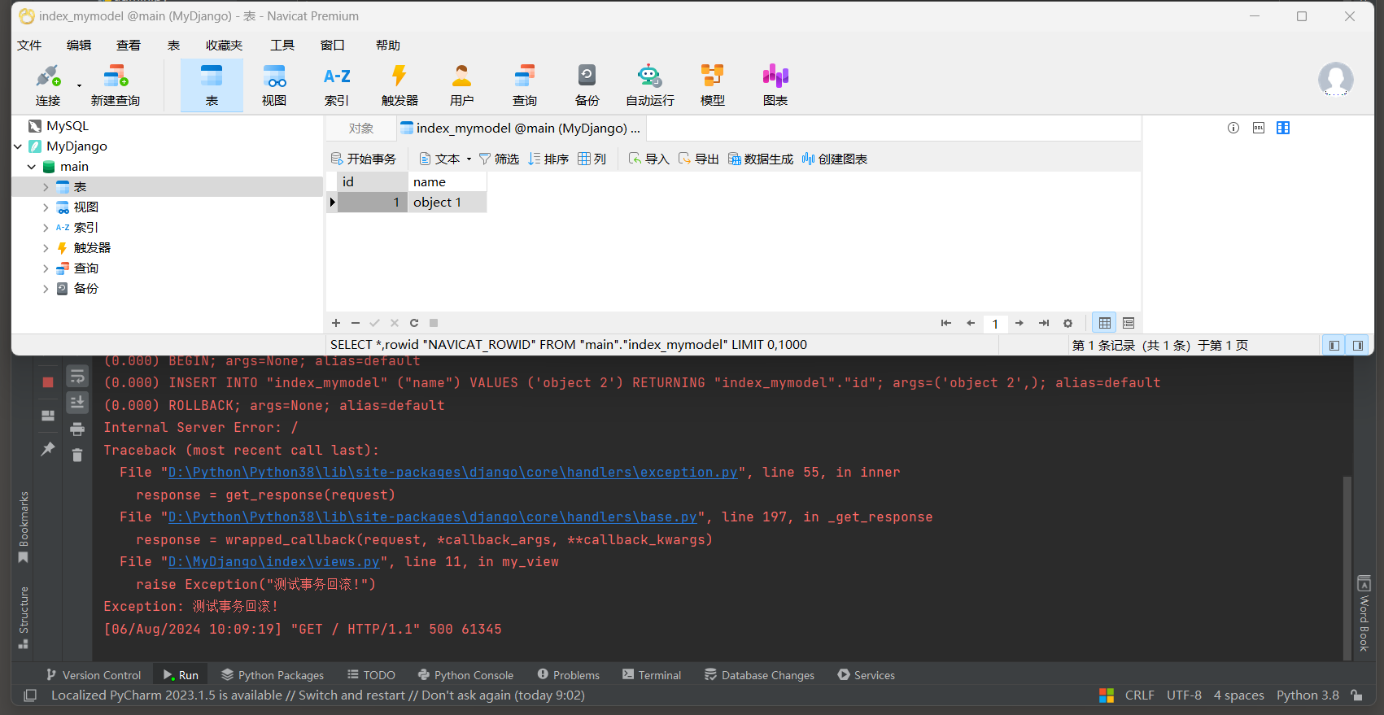This screenshot has width=1384, height=715.
Task: Click the 新建查询 new query icon
Action: pos(116,85)
